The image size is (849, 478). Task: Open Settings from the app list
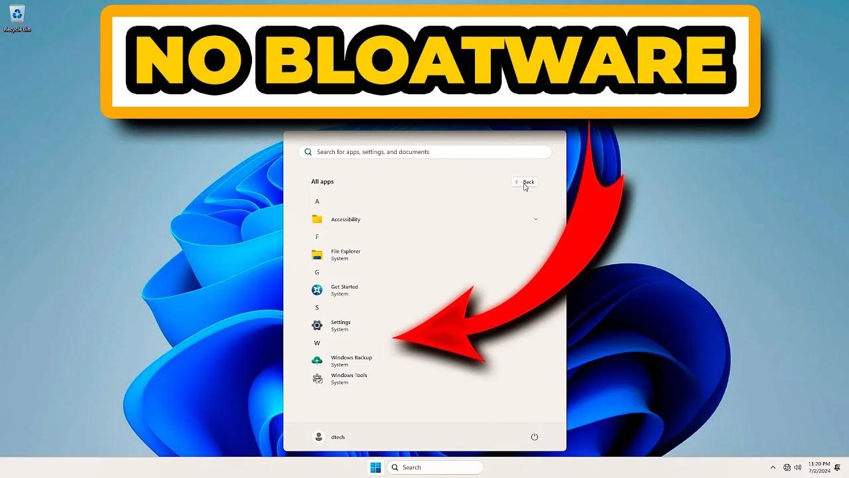[340, 325]
